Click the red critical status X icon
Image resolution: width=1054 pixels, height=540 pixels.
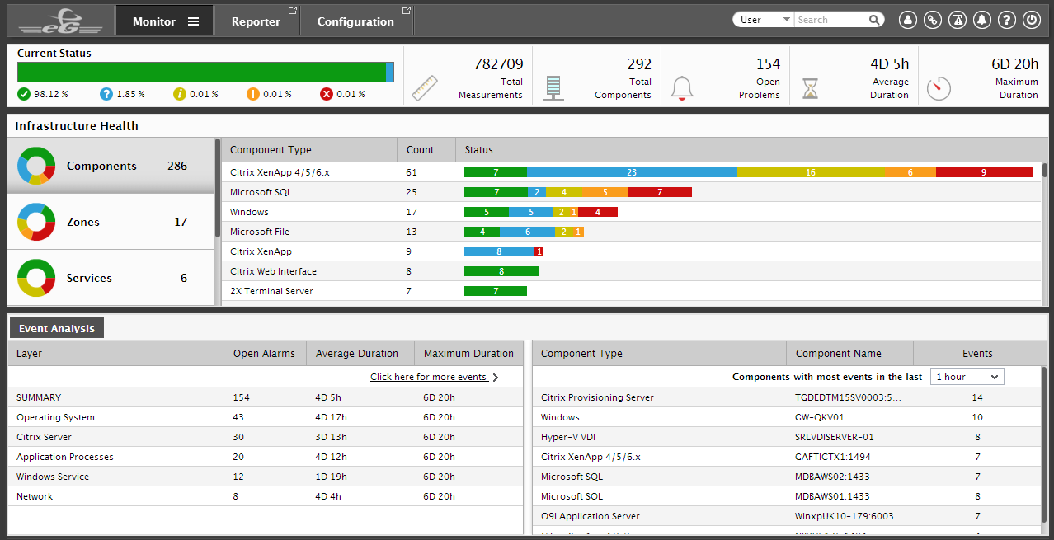click(x=327, y=94)
